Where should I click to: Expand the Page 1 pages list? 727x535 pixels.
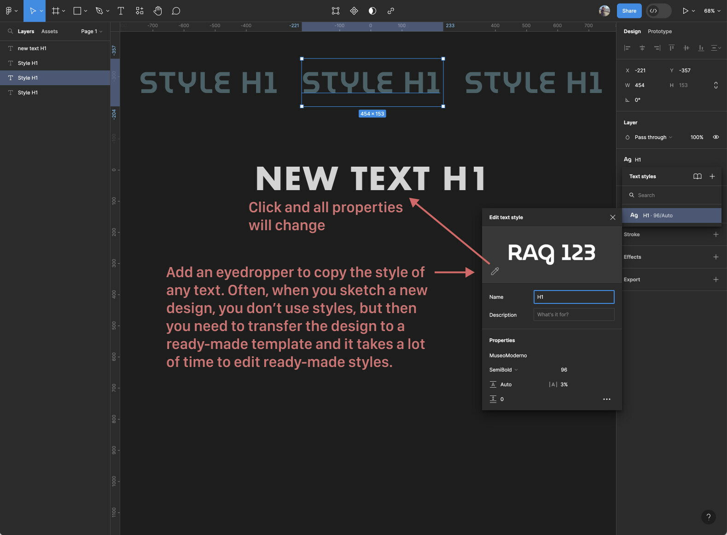coord(92,31)
